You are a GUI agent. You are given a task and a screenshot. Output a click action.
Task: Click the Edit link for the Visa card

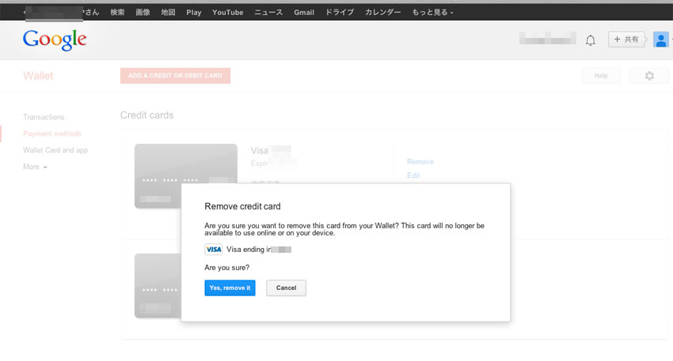coord(413,175)
